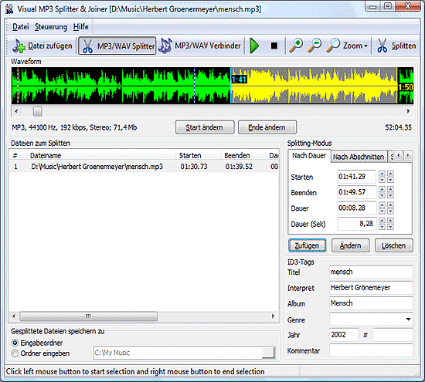The width and height of the screenshot is (425, 382).
Task: Click the # column header
Action: coord(18,156)
